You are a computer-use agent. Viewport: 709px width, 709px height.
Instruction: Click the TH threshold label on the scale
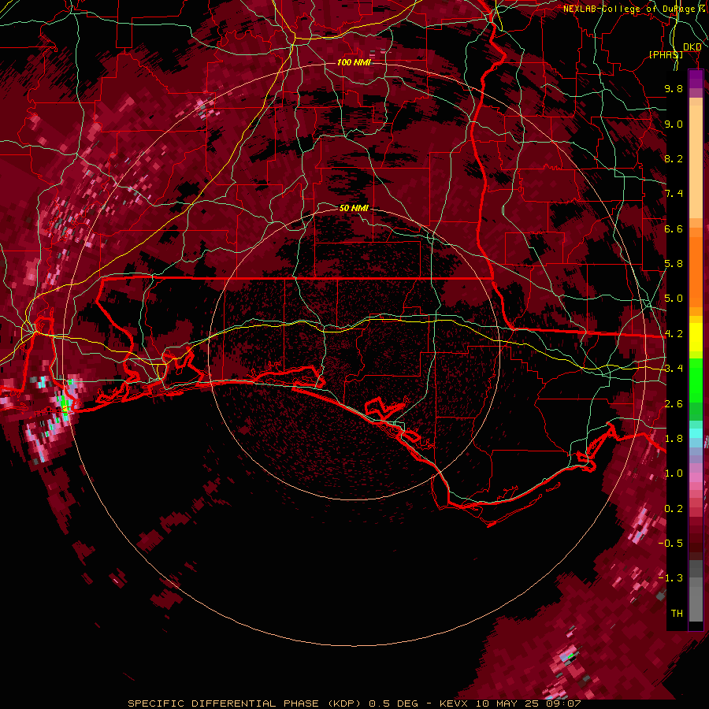[x=677, y=614]
